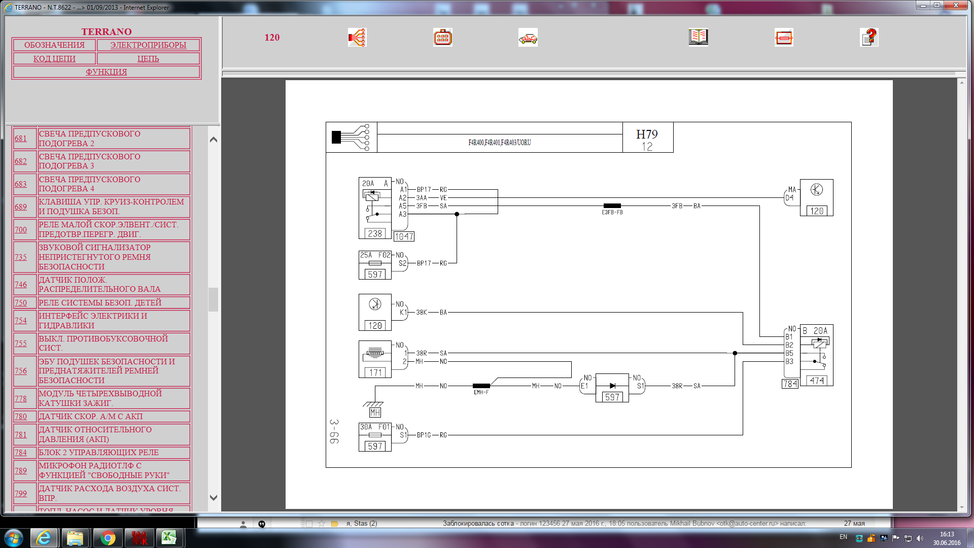Open component link 689
This screenshot has height=548, width=974.
click(x=21, y=207)
